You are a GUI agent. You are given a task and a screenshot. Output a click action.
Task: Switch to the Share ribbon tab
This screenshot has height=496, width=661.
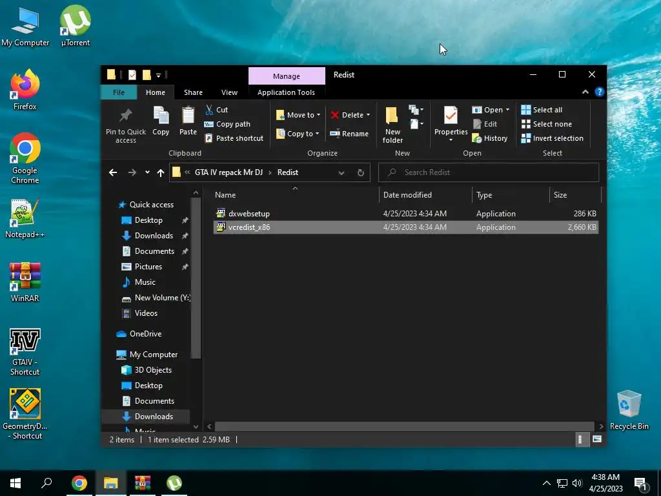pyautogui.click(x=193, y=92)
